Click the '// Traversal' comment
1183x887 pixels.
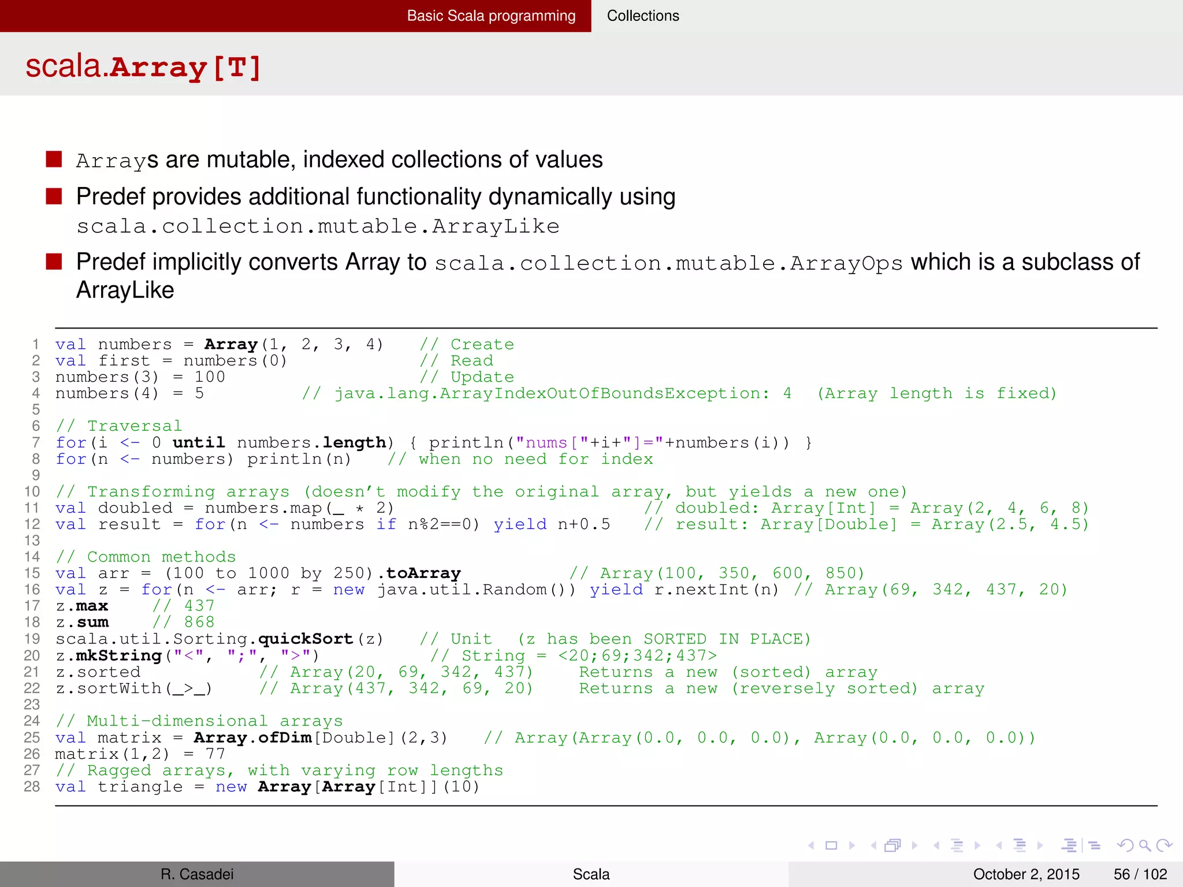pos(118,426)
